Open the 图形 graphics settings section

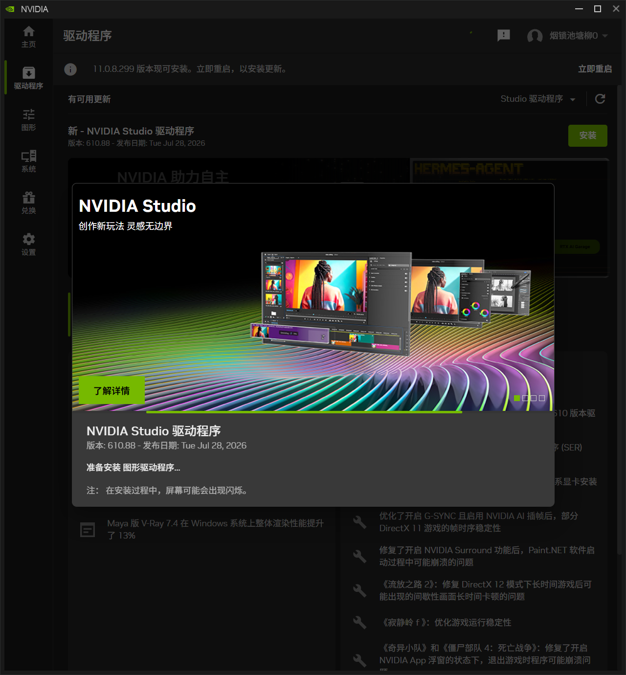[28, 120]
